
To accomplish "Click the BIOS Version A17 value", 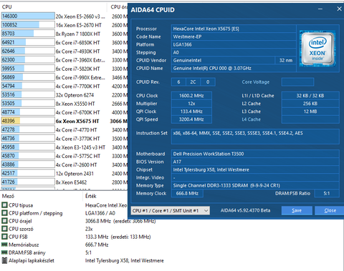I will click(x=255, y=162).
